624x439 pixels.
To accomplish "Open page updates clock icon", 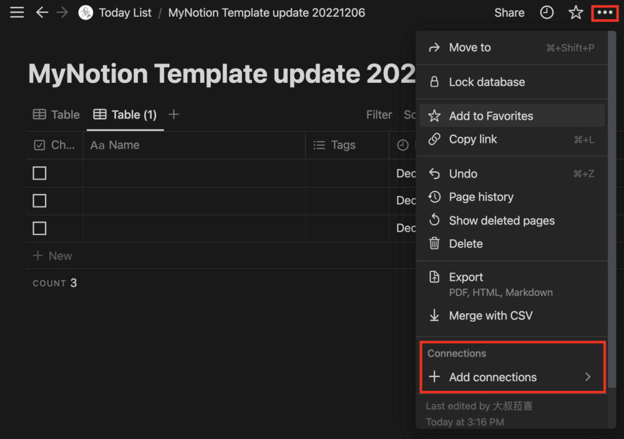I will [x=547, y=12].
